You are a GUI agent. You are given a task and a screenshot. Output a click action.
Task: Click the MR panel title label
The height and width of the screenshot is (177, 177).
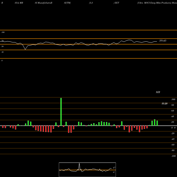point(158,92)
